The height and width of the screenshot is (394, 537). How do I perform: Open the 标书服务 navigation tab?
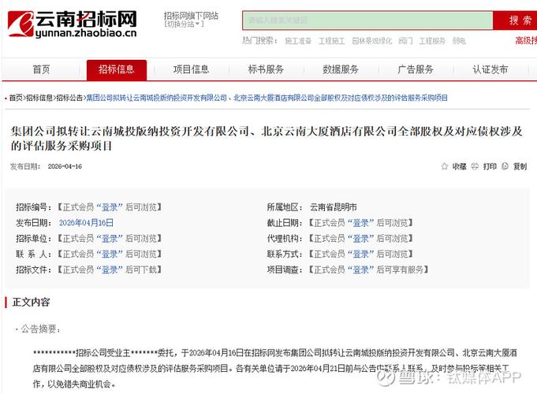[266, 69]
